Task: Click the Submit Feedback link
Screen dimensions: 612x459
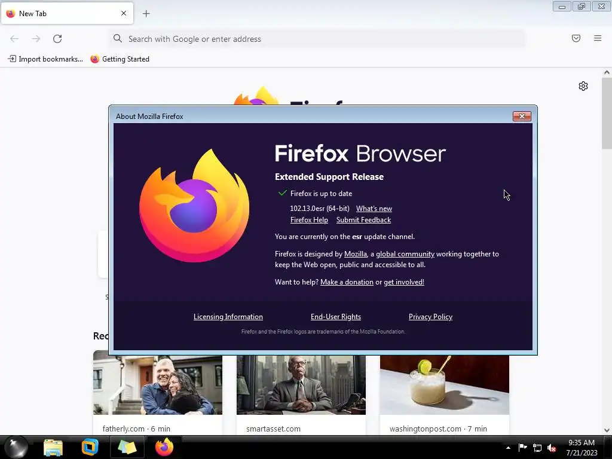Action: (x=363, y=220)
